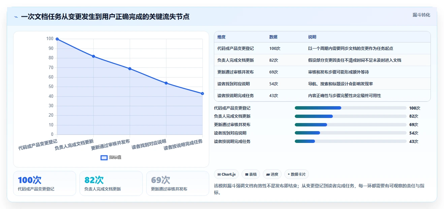Click the 82次 负责人完成文档更新 data card
This screenshot has width=444, height=209.
pos(111,183)
